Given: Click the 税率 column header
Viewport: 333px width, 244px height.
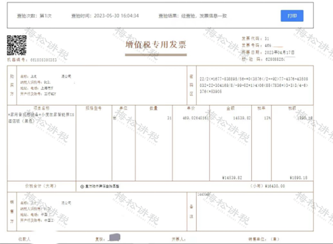Looking at the screenshot, I should [x=261, y=108].
